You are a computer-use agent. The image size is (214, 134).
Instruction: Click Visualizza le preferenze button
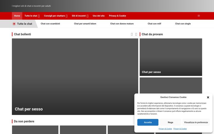coord(196,122)
